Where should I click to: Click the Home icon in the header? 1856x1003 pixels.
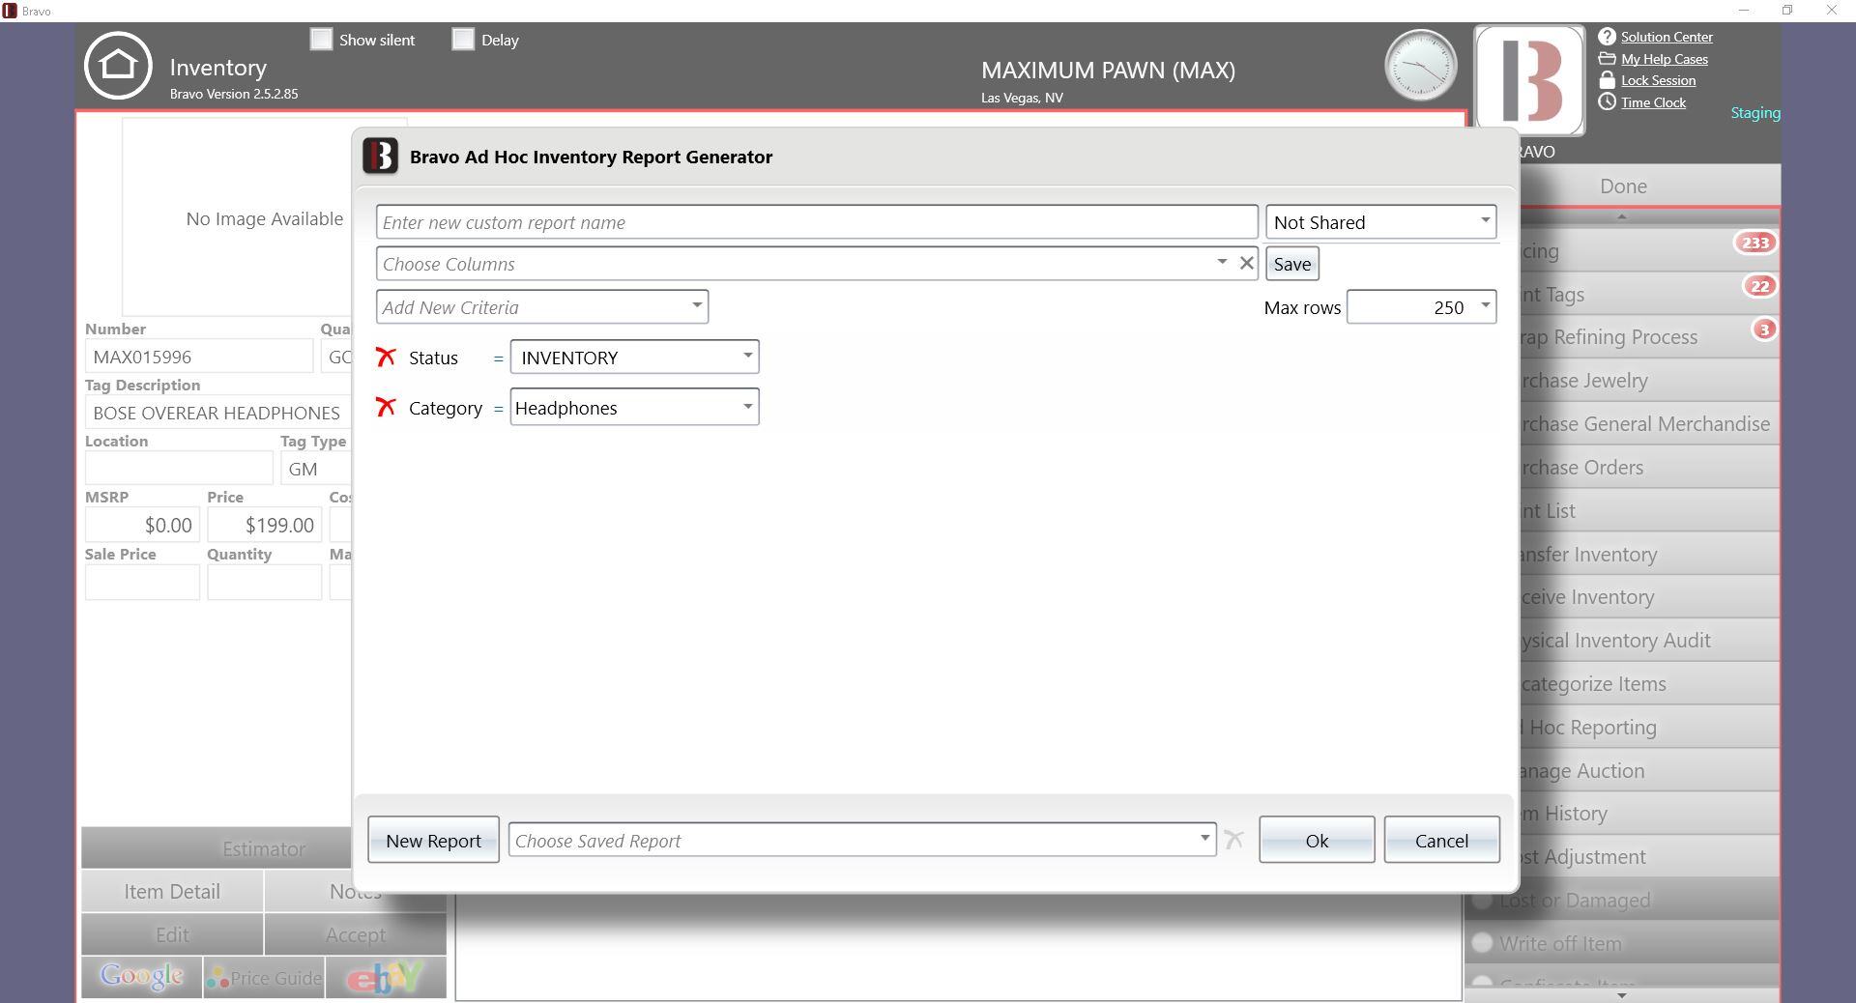point(118,66)
